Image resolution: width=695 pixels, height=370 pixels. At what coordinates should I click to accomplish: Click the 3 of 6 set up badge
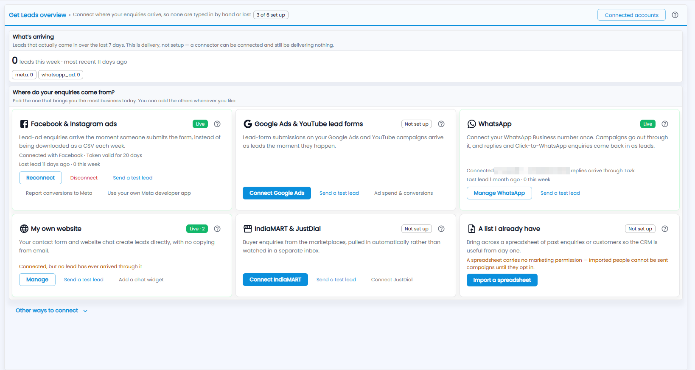click(271, 15)
